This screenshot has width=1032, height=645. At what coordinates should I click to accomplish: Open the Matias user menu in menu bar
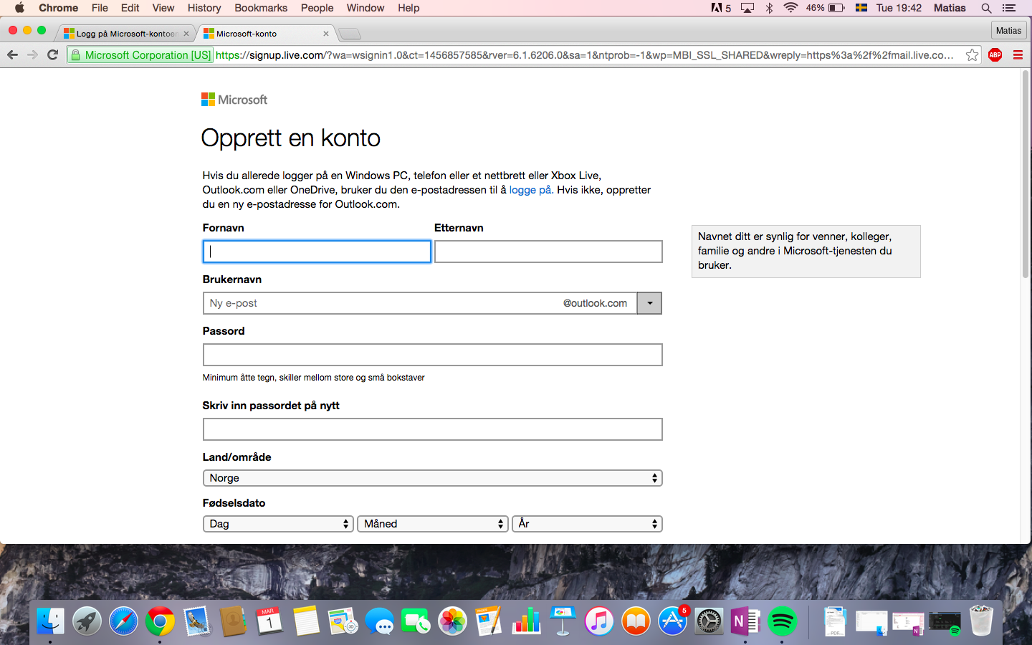(x=950, y=8)
